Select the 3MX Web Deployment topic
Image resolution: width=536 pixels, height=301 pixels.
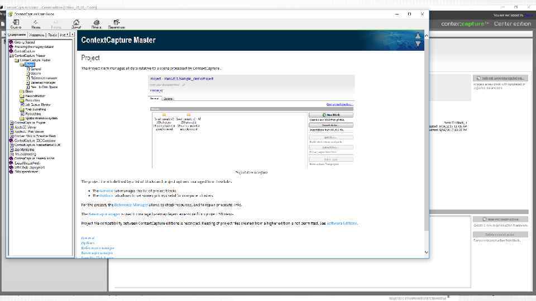(30, 167)
